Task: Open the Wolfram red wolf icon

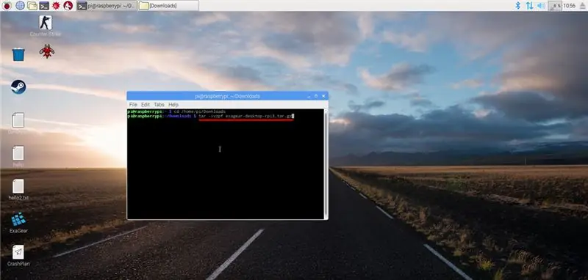Action: [x=68, y=5]
